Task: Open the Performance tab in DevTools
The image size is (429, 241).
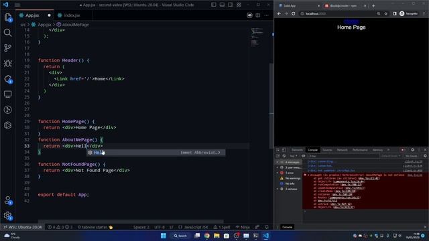Action: pyautogui.click(x=360, y=150)
